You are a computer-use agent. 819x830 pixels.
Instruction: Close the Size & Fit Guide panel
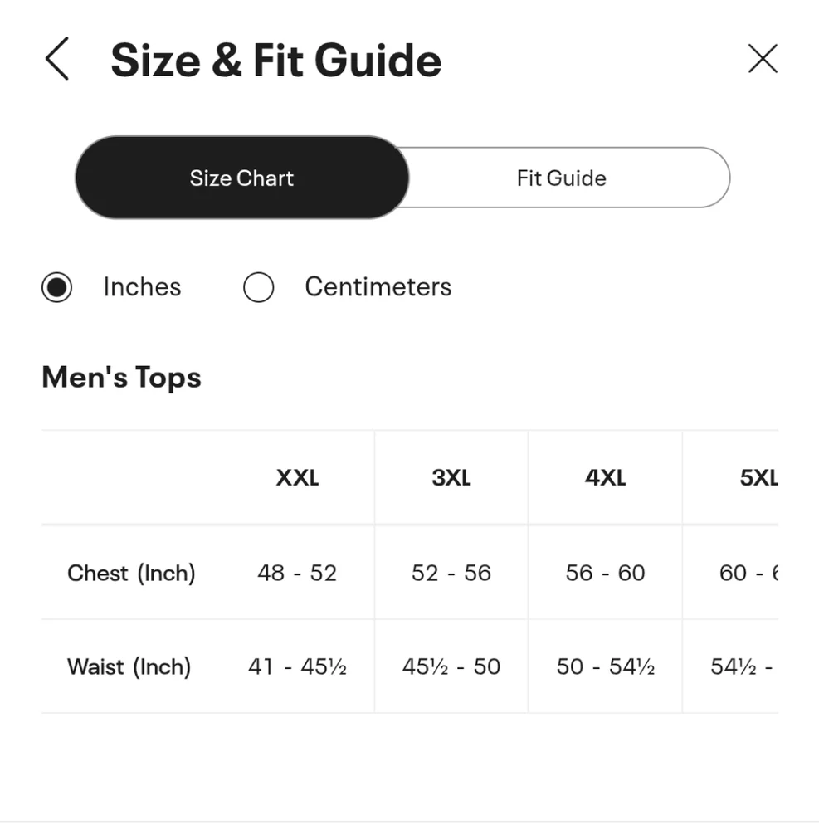click(763, 59)
